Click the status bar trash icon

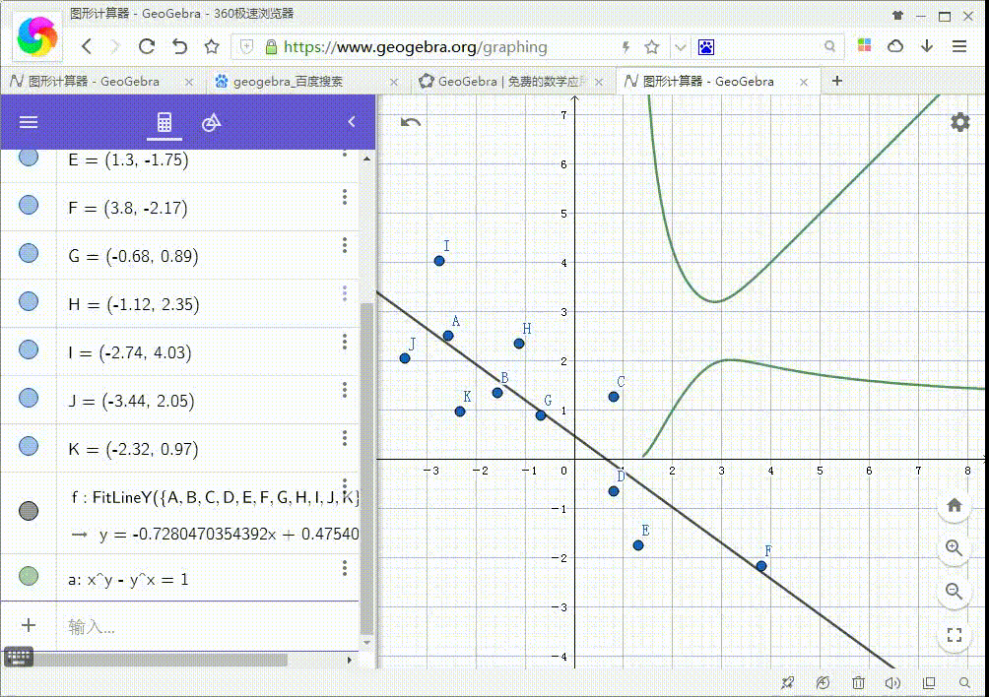[x=858, y=682]
